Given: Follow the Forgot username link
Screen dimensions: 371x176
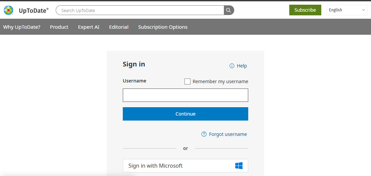Looking at the screenshot, I should [228, 134].
